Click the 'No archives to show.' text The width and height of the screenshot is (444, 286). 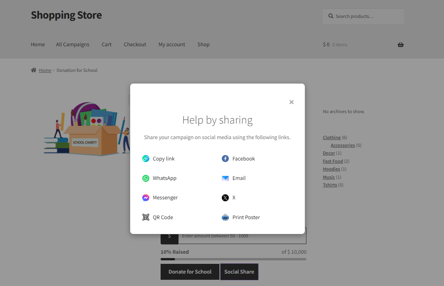pyautogui.click(x=344, y=112)
